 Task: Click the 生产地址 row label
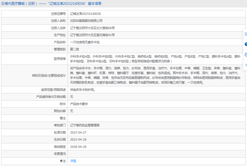click(x=60, y=35)
